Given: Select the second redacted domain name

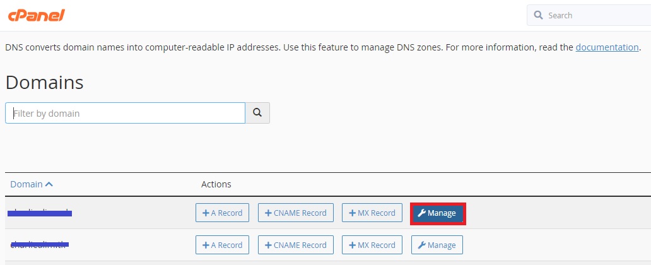Looking at the screenshot, I should coord(40,244).
